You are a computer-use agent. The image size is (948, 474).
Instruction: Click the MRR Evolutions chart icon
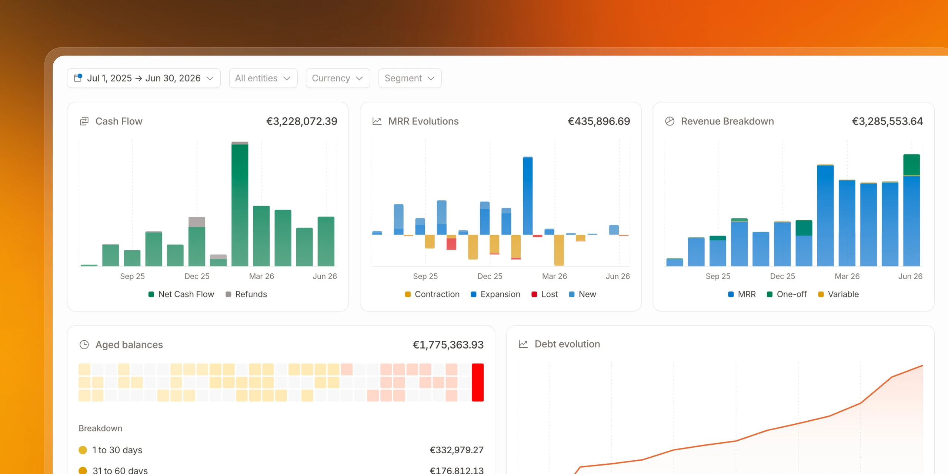click(x=377, y=121)
